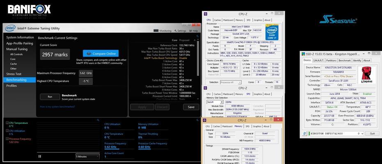Select Cache under Manual Tuning
This screenshot has height=164, width=382.
pyautogui.click(x=14, y=64)
